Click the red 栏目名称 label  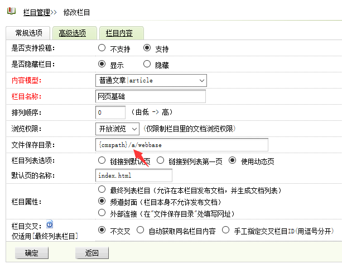pos(26,96)
